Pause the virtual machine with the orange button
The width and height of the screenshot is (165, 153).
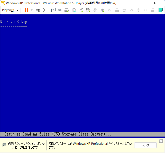[x=26, y=10]
